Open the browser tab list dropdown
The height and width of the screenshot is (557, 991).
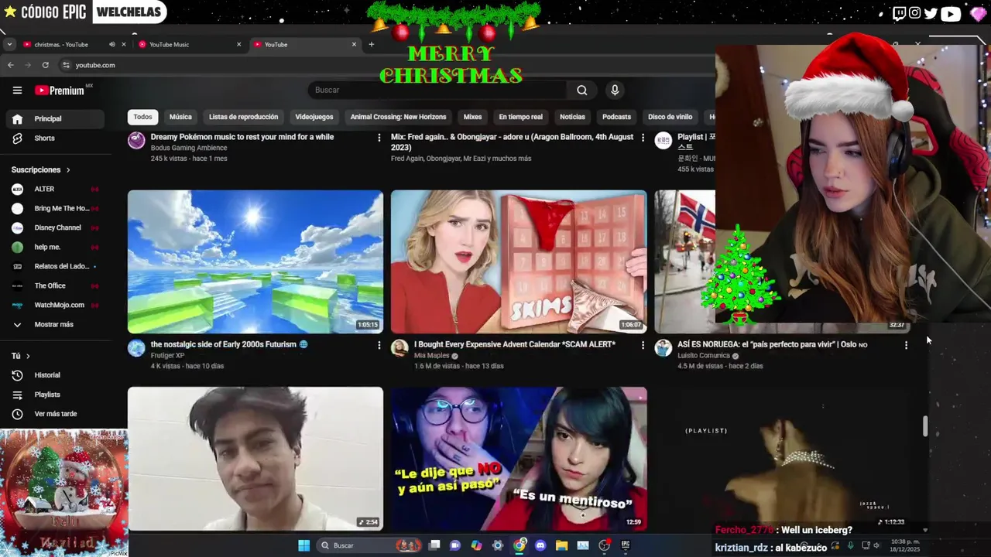9,44
